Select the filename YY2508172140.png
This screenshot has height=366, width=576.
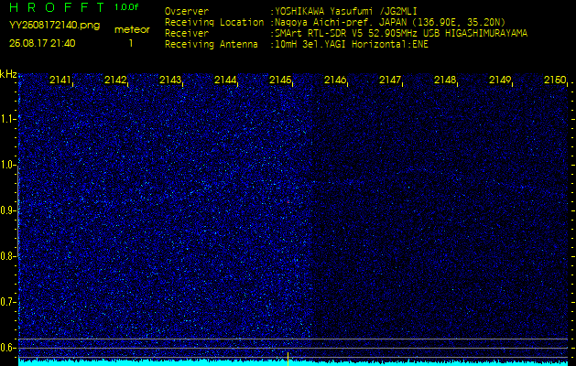coord(54,26)
